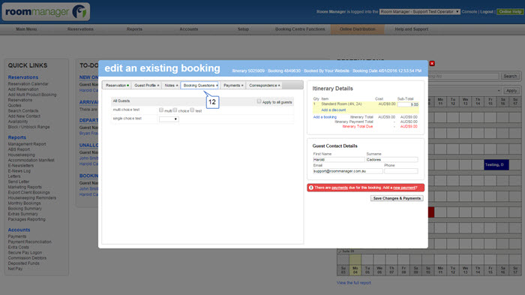
Task: Click Save Changes & Payments button
Action: pyautogui.click(x=397, y=198)
